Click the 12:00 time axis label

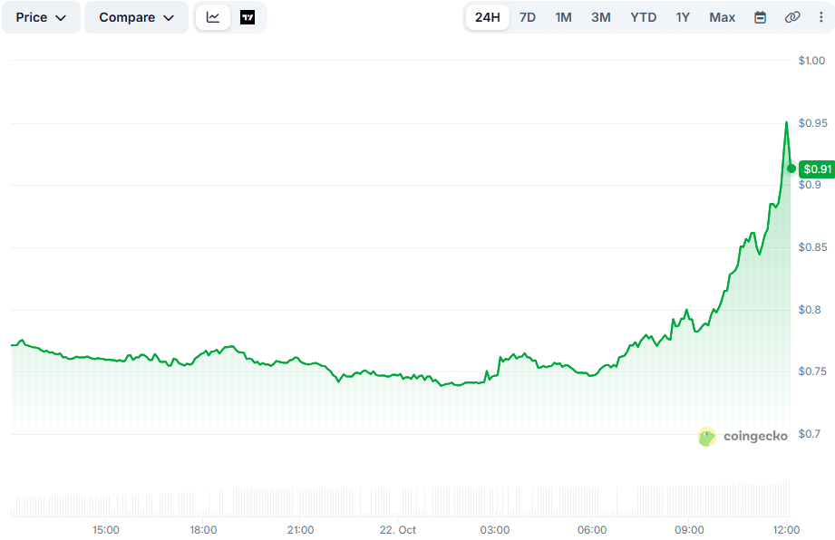tap(787, 530)
